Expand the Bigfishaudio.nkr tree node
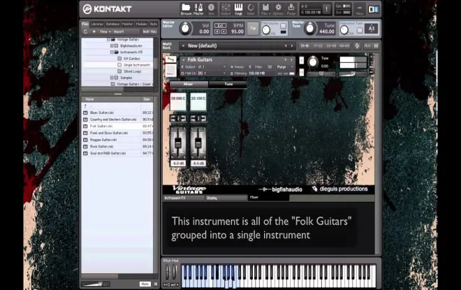The width and height of the screenshot is (461, 290). tap(112, 46)
